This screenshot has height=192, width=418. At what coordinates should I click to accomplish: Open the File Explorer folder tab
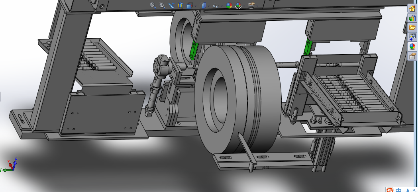412,27
